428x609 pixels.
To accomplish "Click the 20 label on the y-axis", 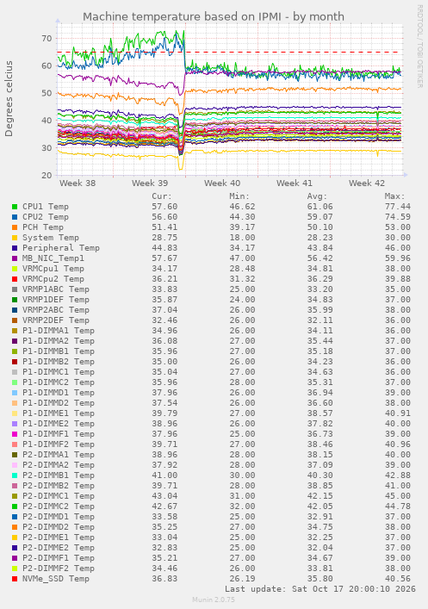I will click(x=47, y=175).
